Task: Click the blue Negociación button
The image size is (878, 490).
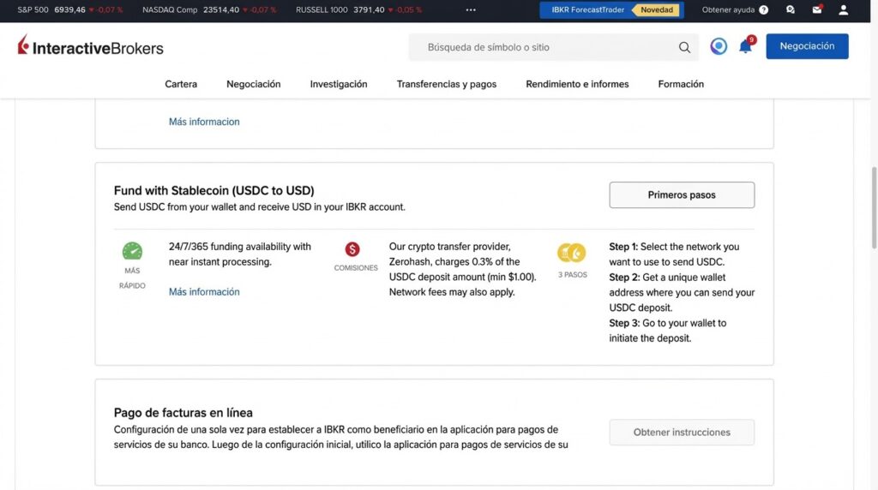Action: pyautogui.click(x=807, y=46)
